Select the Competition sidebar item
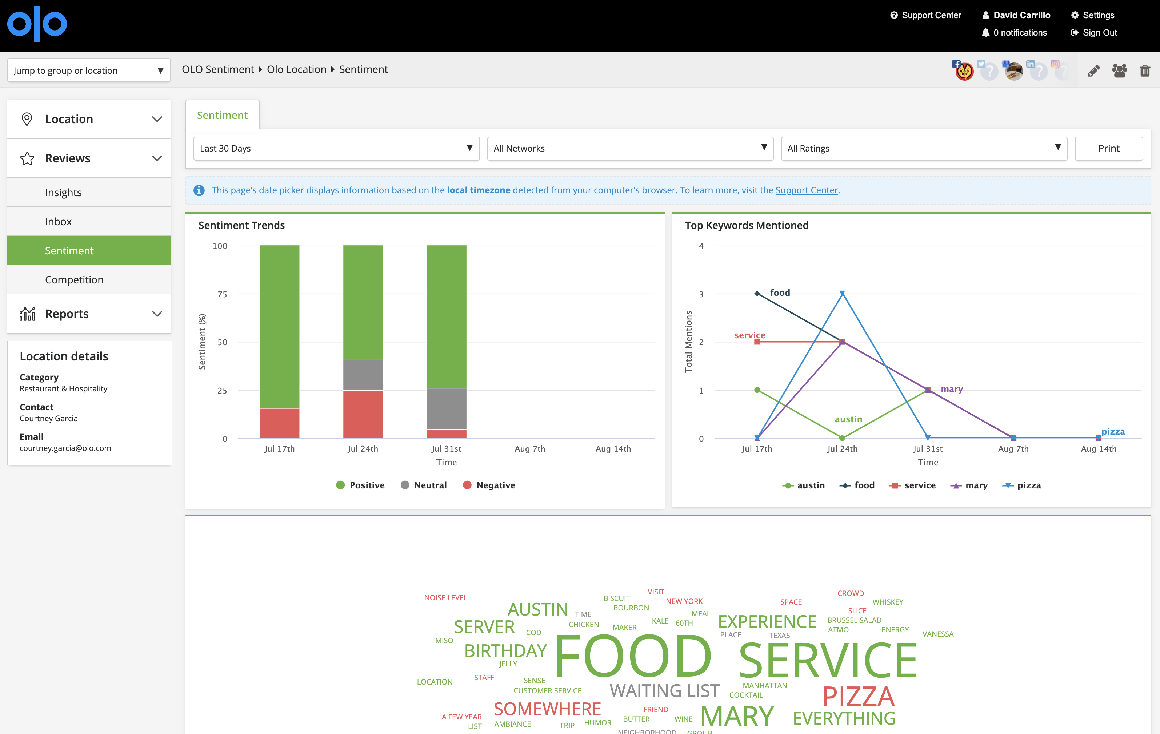Screen dimensions: 1160x734 pyautogui.click(x=89, y=280)
